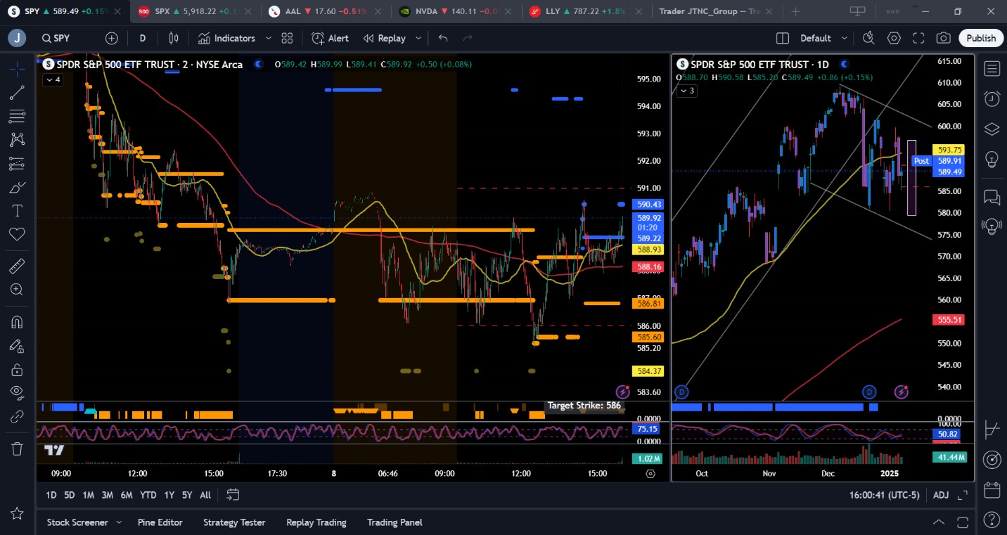This screenshot has width=1007, height=535.
Task: Click the compare or add symbol plus icon
Action: click(112, 38)
